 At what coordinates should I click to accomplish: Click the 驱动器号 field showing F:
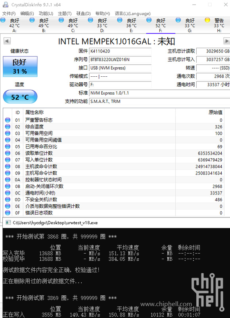(x=120, y=85)
